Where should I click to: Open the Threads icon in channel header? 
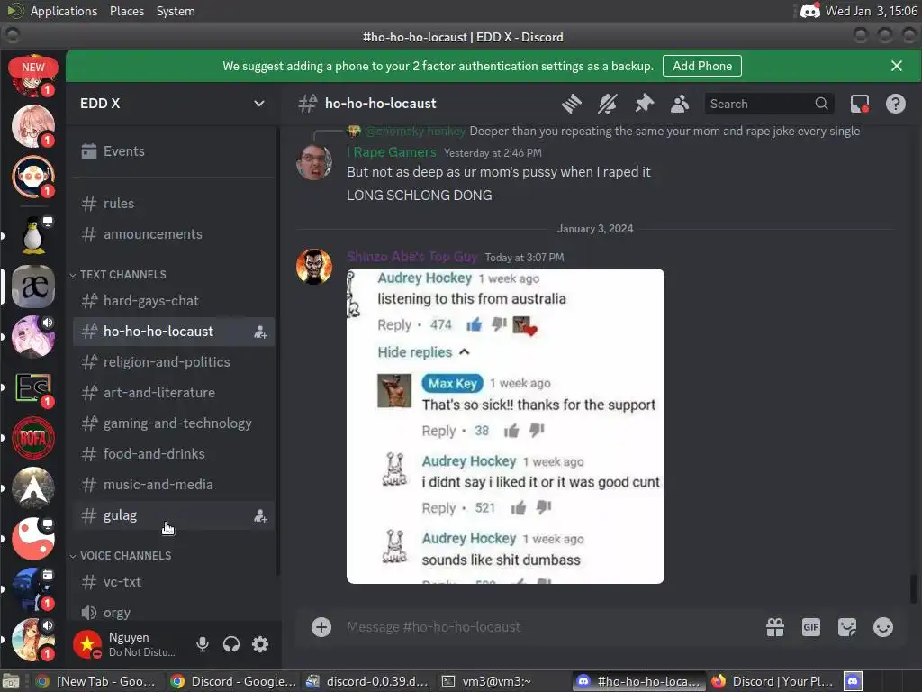click(x=571, y=104)
